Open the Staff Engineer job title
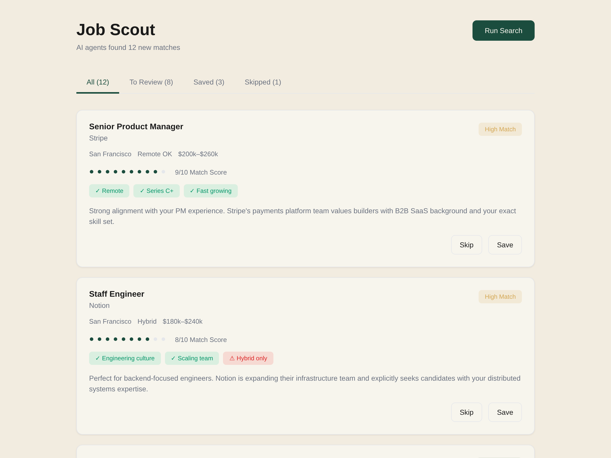 [117, 294]
